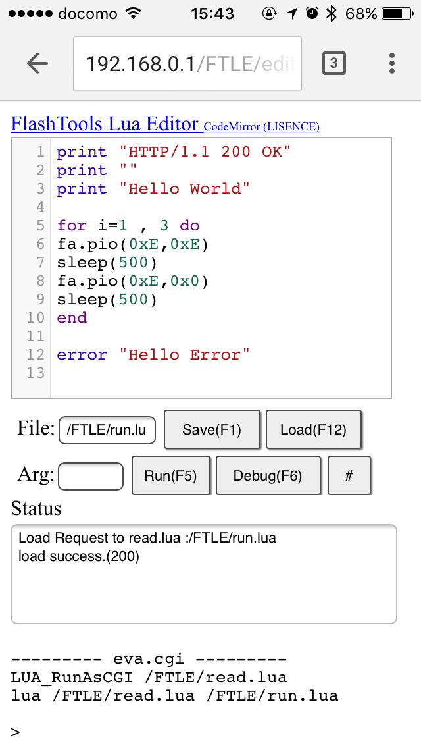This screenshot has width=421, height=748.
Task: Place cursor on code line 12 error statement
Action: coord(153,355)
